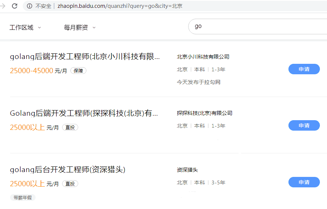Click company name 资深猎头
This screenshot has height=209, width=327.
coord(187,170)
